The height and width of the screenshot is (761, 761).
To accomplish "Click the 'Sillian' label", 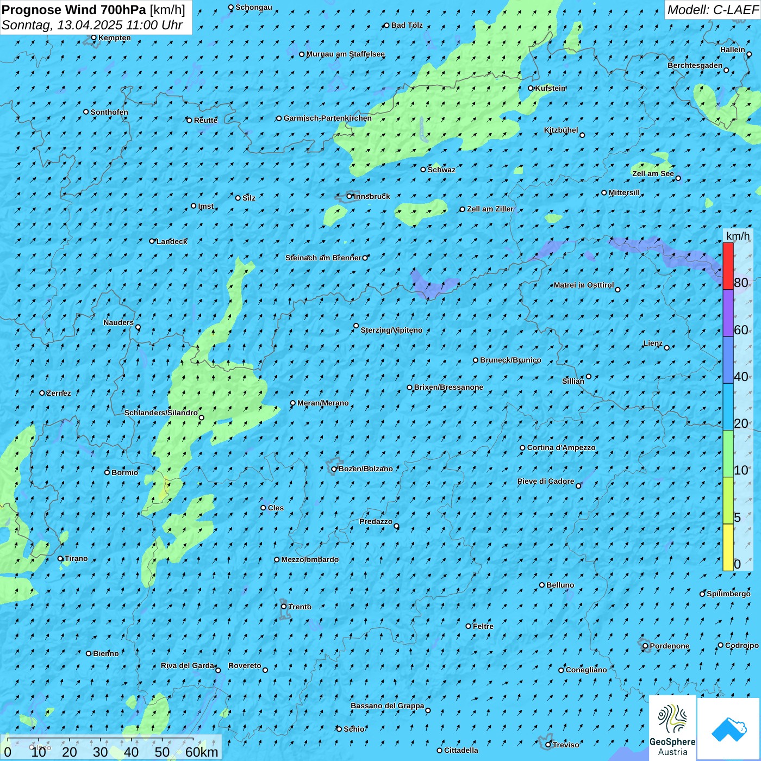I will coord(573,381).
